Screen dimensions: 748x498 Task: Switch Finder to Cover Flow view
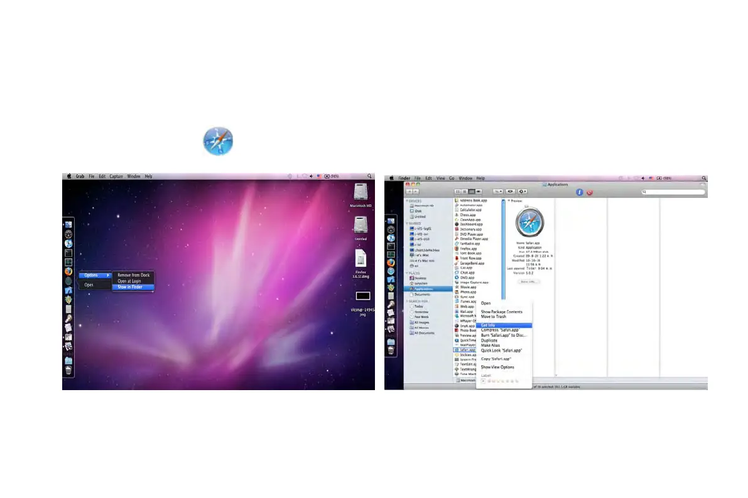[479, 191]
